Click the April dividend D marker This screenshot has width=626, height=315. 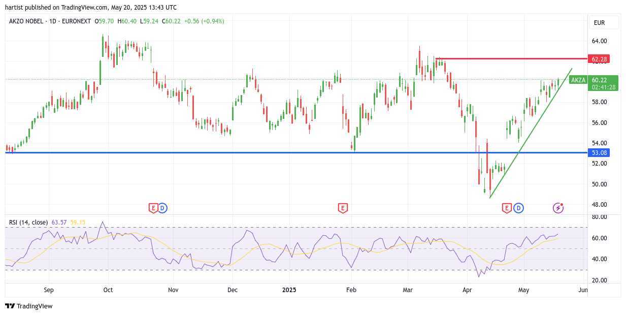(x=518, y=208)
